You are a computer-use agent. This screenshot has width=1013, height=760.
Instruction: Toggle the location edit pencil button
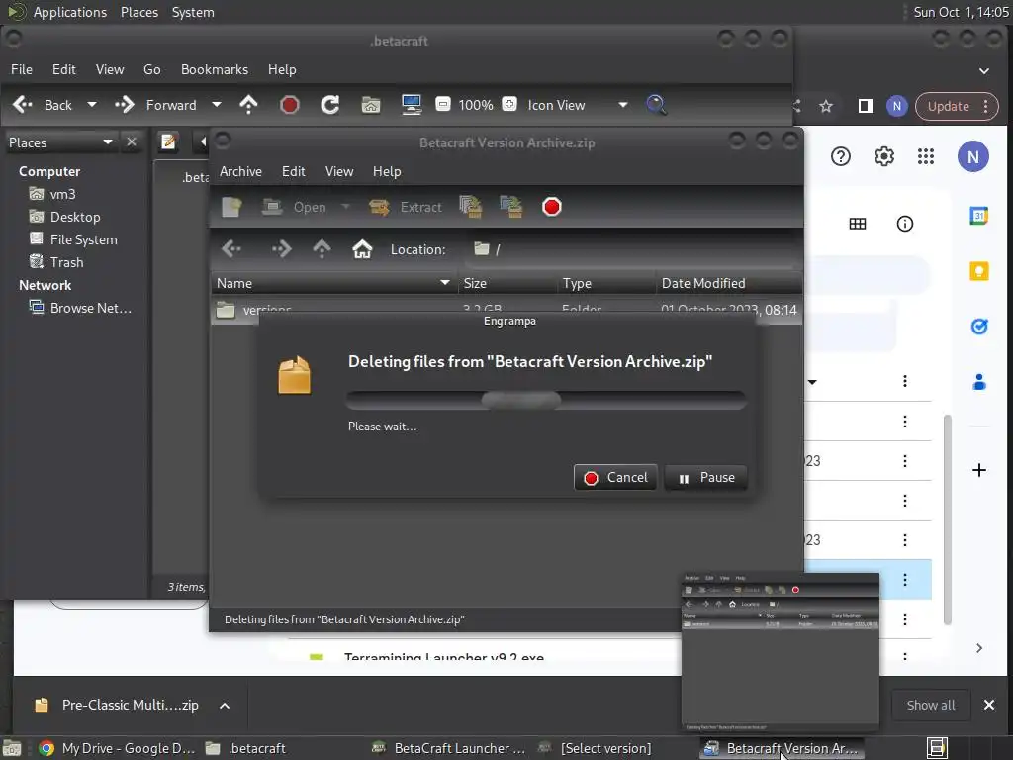click(x=168, y=142)
